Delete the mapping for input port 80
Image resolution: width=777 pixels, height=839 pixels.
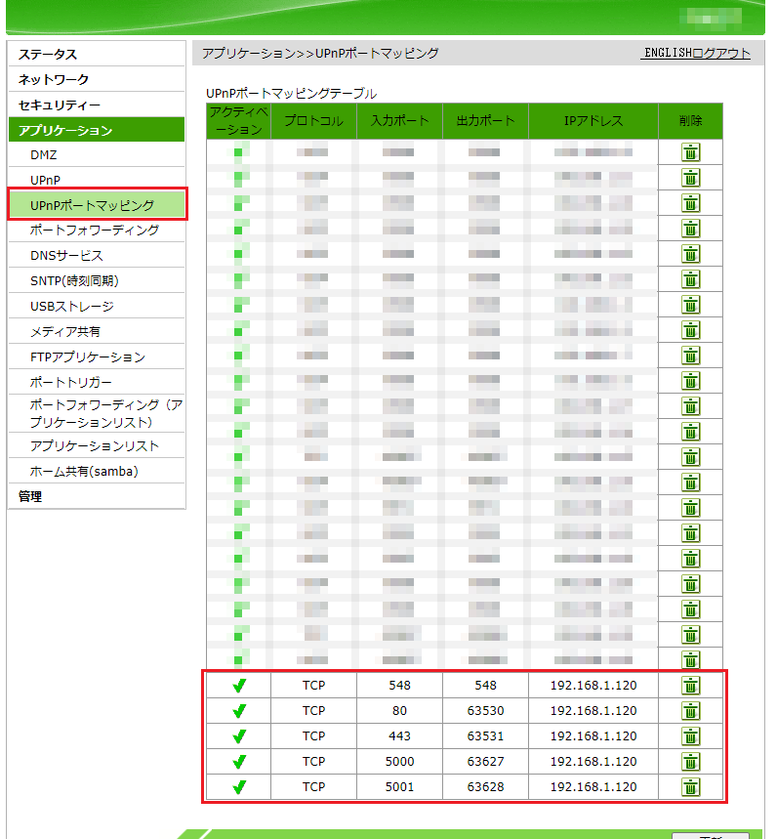tap(690, 711)
